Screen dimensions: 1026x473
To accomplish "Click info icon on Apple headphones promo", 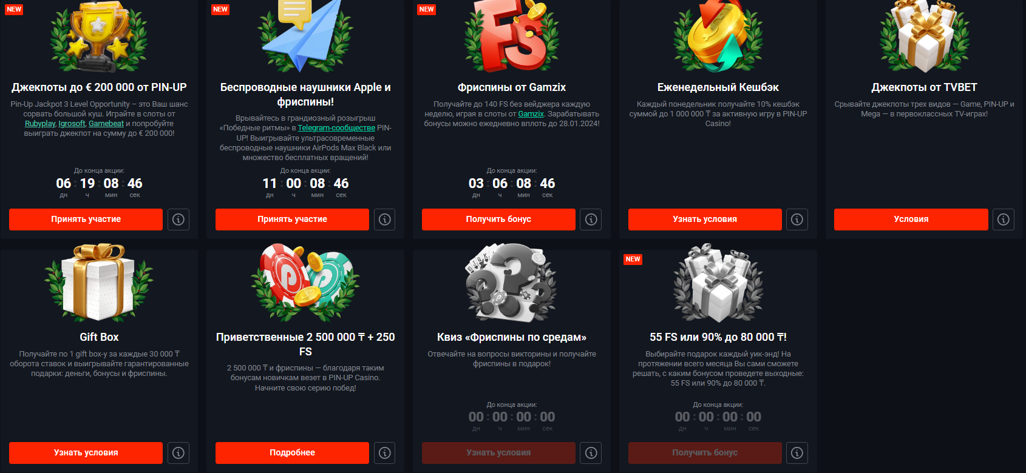I will click(x=385, y=220).
